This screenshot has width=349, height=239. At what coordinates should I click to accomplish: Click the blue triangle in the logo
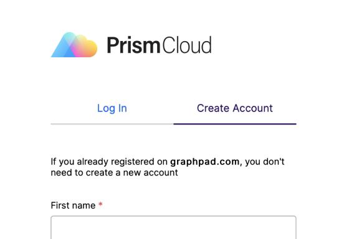click(x=60, y=49)
